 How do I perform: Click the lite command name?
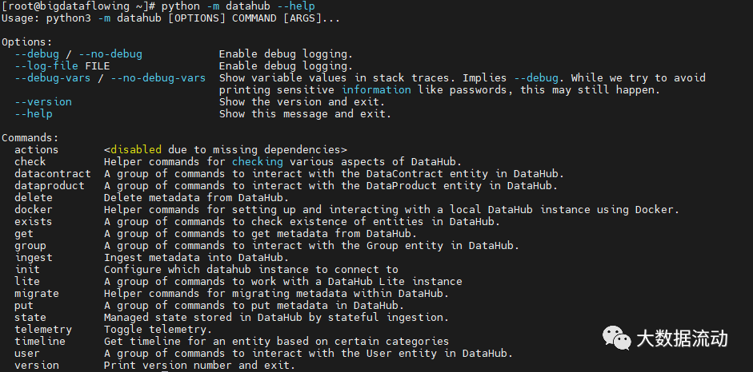pyautogui.click(x=26, y=282)
